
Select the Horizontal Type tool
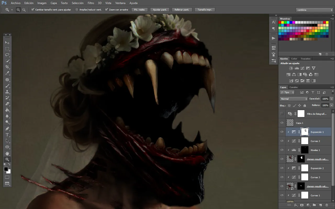click(7, 135)
